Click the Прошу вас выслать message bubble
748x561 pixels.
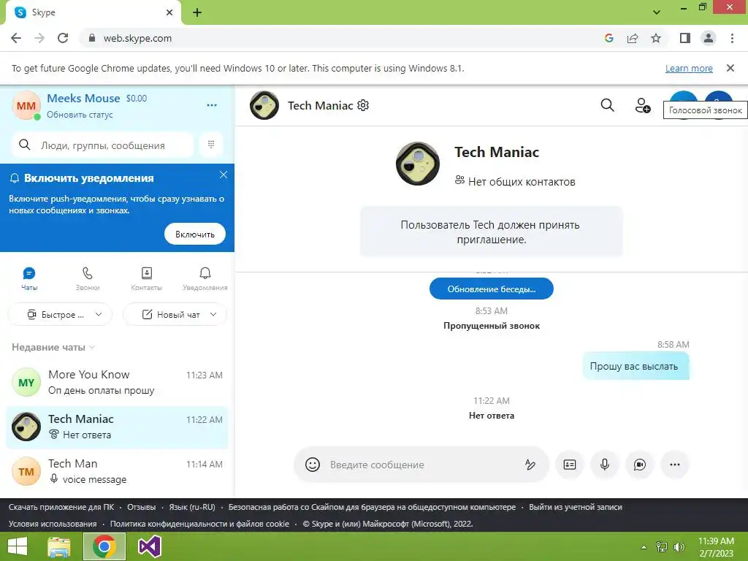(x=636, y=367)
